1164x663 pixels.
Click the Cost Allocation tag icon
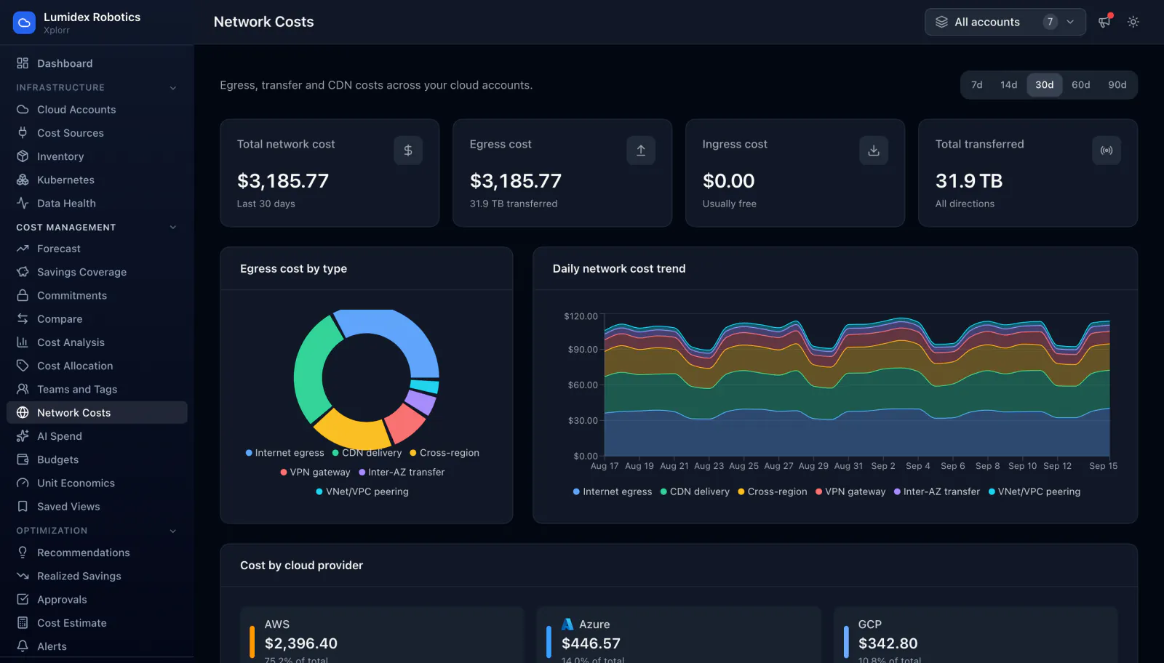pyautogui.click(x=23, y=366)
